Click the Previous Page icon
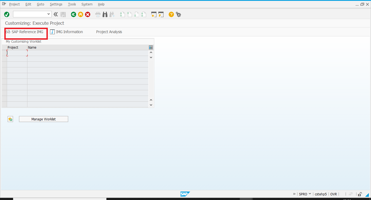Image resolution: width=371 pixels, height=200 pixels. [x=130, y=14]
